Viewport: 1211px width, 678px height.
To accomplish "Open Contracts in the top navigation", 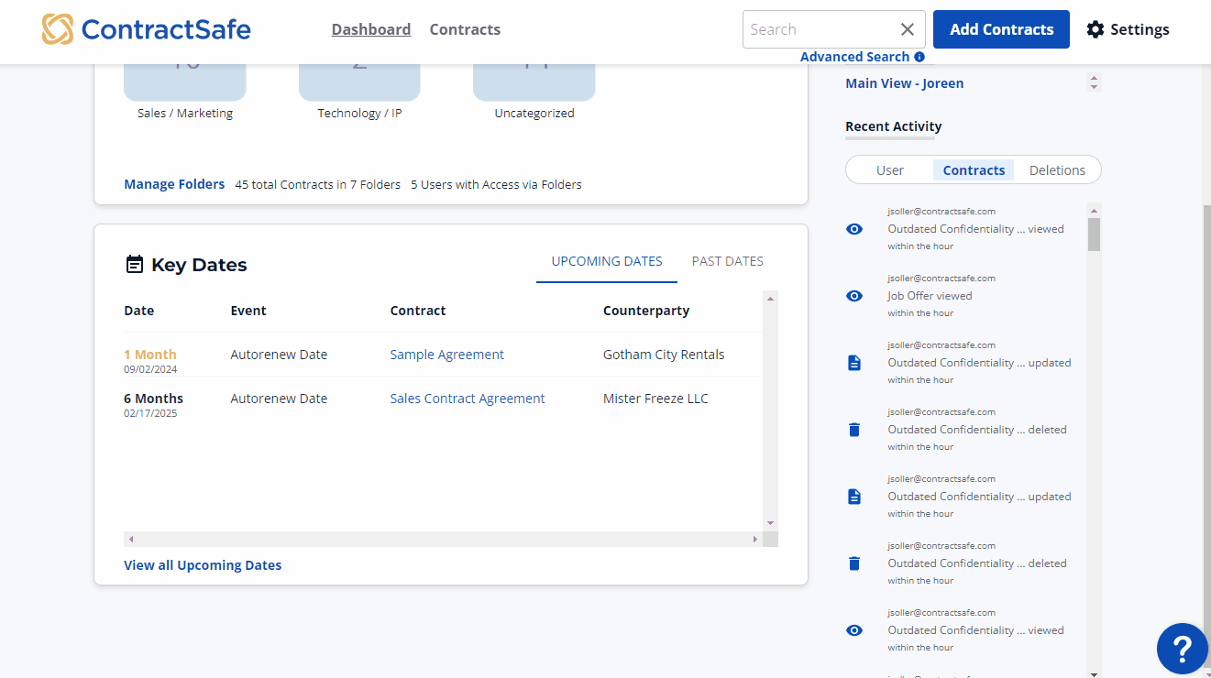I will point(465,29).
